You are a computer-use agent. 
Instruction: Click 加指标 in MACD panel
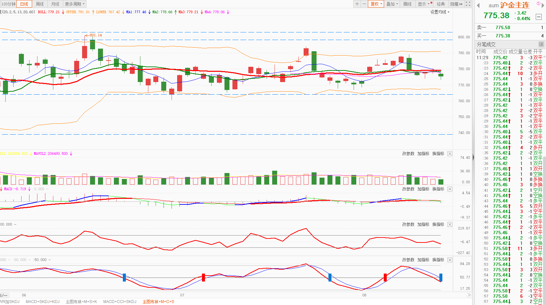pos(423,189)
